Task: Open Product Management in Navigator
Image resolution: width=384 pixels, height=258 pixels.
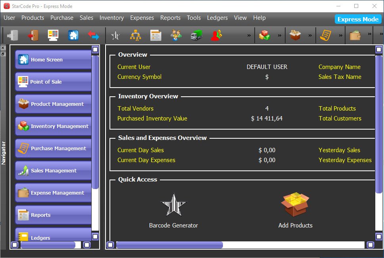Action: pyautogui.click(x=54, y=104)
